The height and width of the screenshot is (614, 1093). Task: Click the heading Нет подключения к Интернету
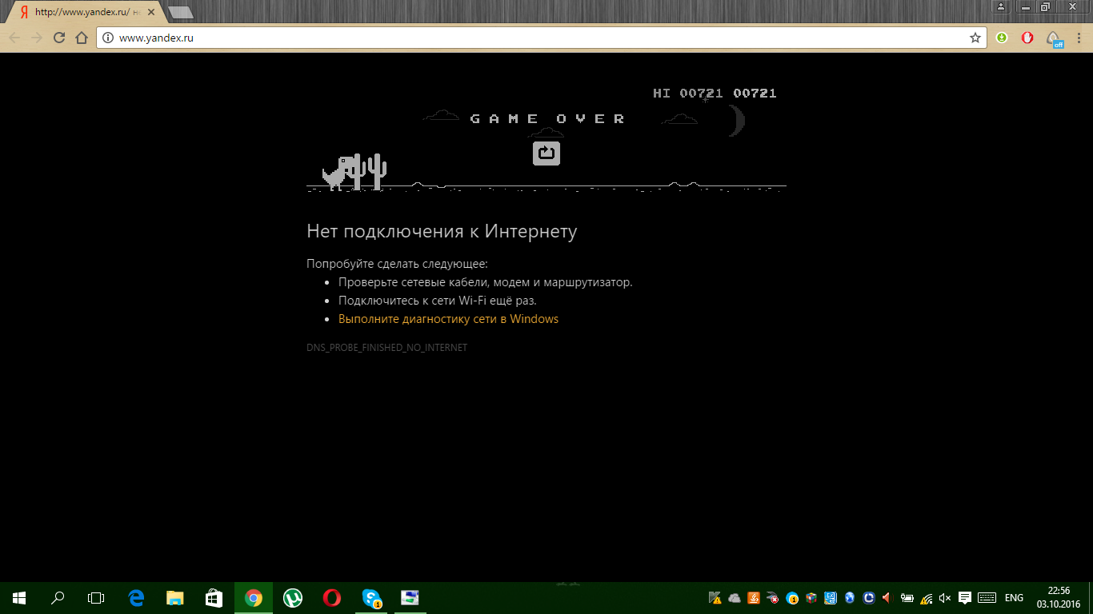442,231
